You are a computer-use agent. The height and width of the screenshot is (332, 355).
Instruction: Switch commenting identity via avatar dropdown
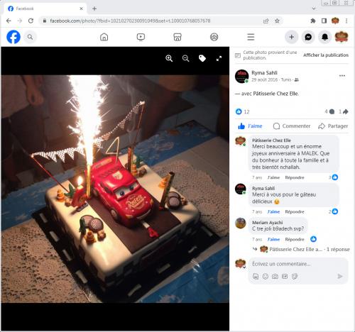[x=241, y=264]
